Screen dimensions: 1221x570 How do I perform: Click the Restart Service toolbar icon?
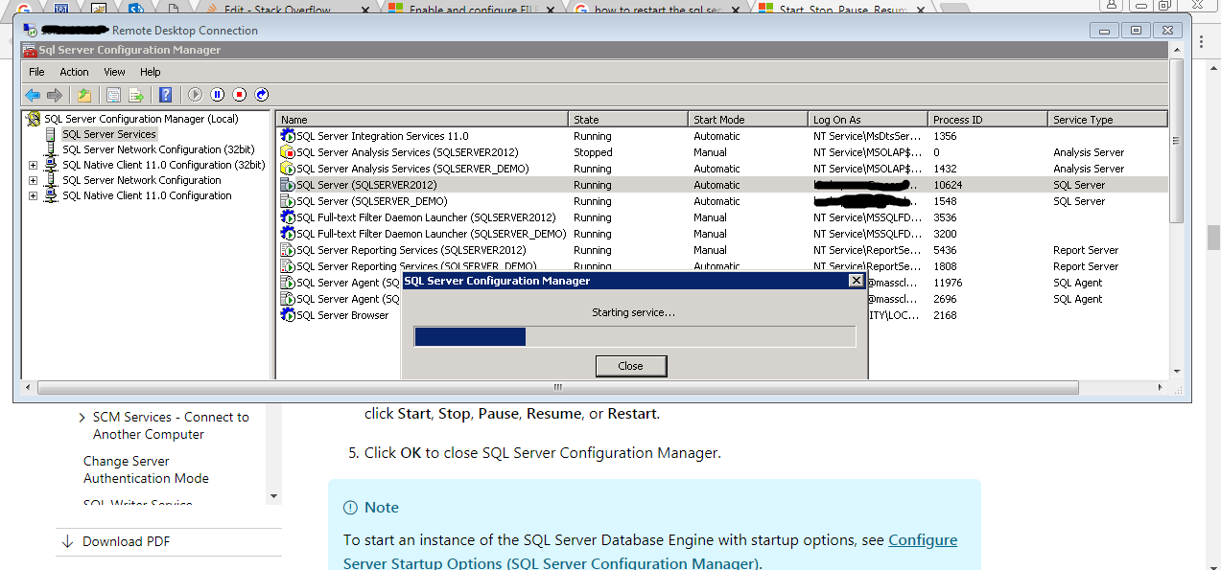click(x=262, y=95)
